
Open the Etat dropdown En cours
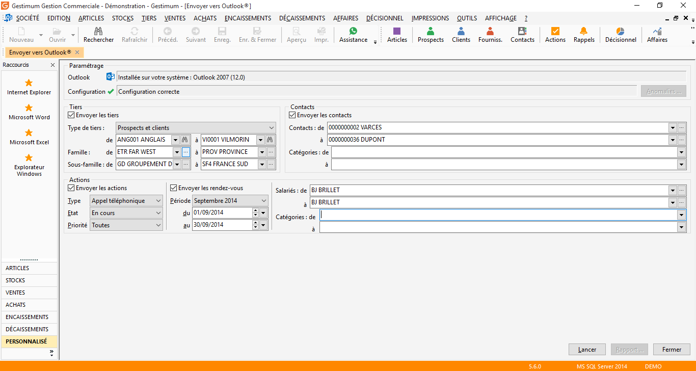tap(126, 213)
